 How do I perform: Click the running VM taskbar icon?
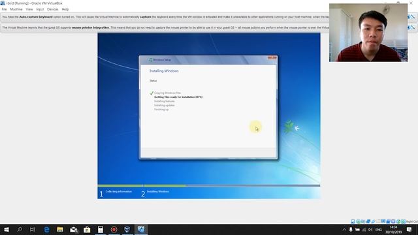pos(141,229)
